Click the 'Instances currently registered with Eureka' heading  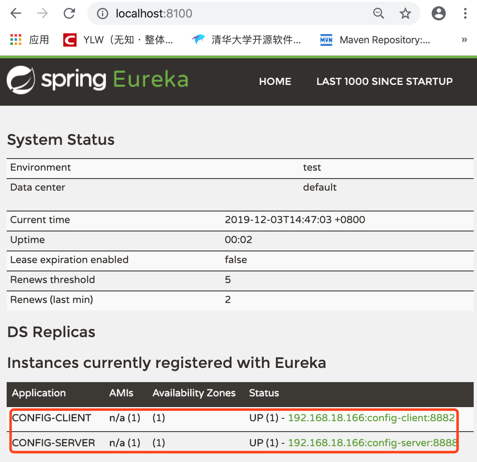point(167,363)
